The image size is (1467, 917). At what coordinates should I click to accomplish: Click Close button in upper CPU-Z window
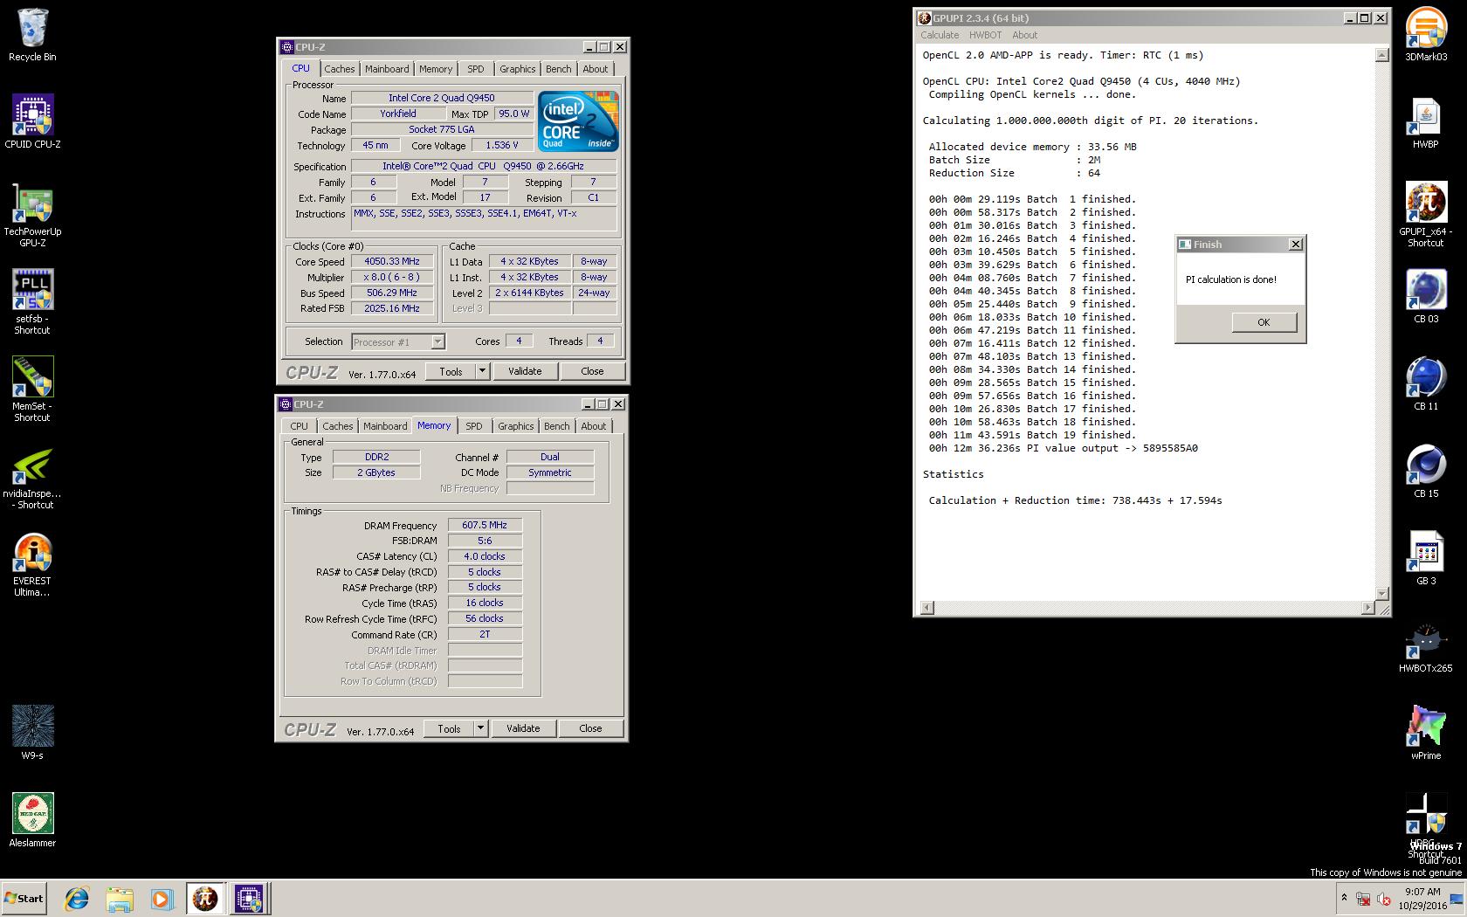[592, 371]
